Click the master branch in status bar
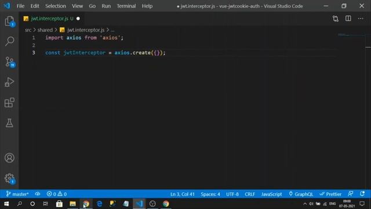 click(17, 194)
